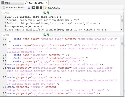
Task: Click the Accept: text/html header line
Action: [43, 20]
